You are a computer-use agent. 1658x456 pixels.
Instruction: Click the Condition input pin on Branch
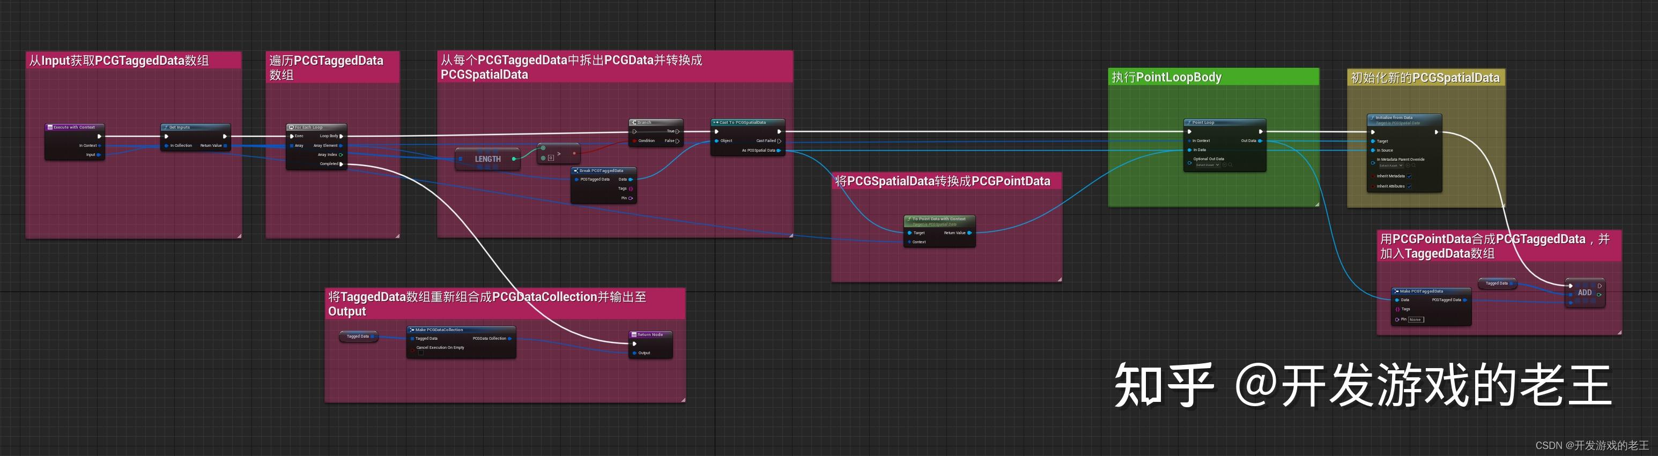coord(635,141)
